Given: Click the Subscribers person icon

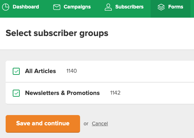Looking at the screenshot, I should [x=108, y=7].
